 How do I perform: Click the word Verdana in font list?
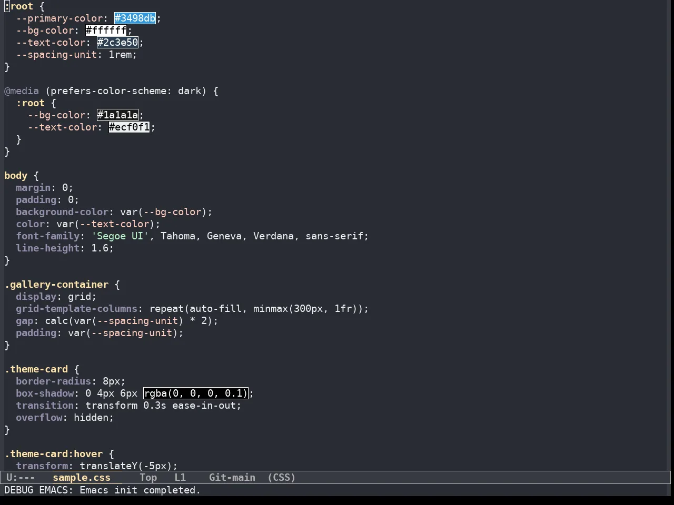point(273,236)
